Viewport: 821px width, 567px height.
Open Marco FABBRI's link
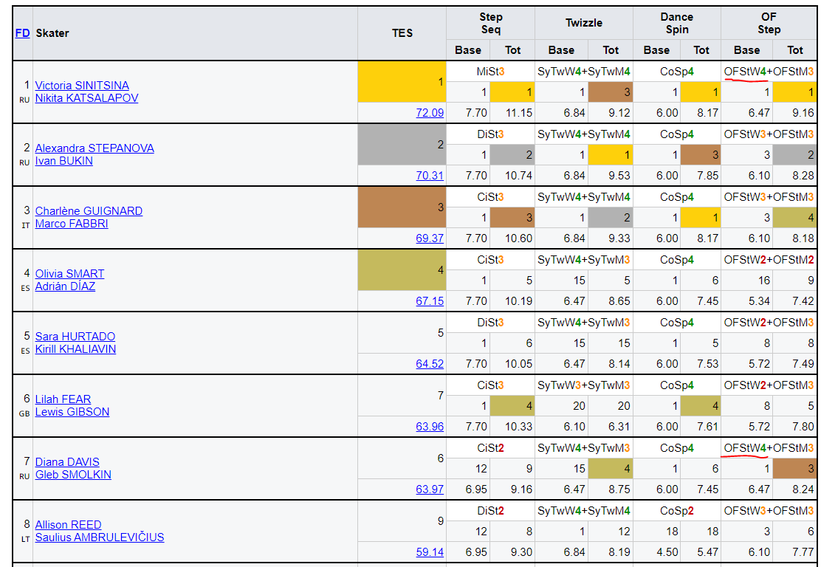click(x=72, y=224)
